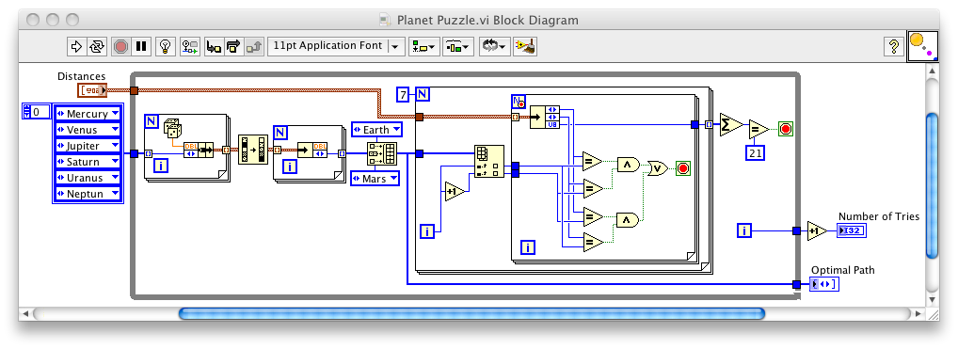Click the Clean Up Diagram icon
The image size is (958, 349).
pyautogui.click(x=525, y=46)
